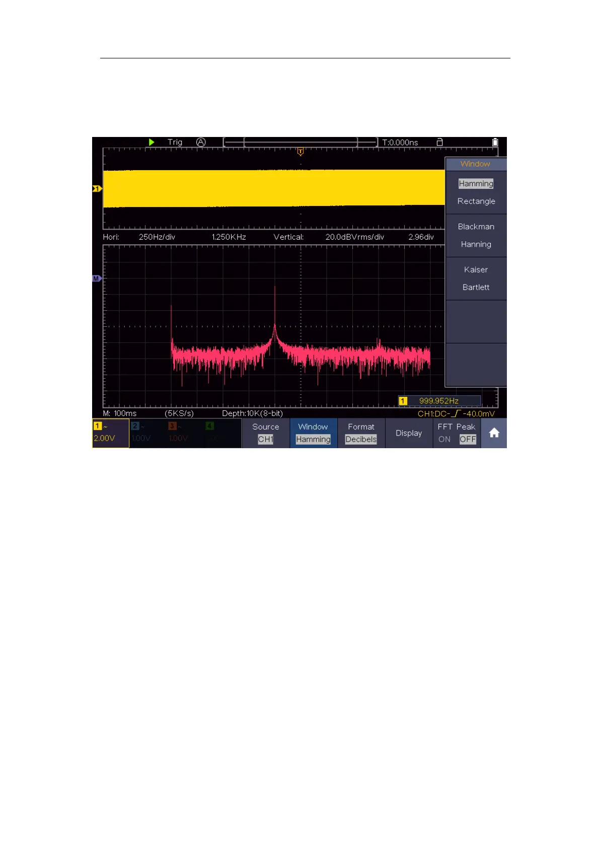Select the channel 1 2.00V box
The width and height of the screenshot is (599, 848).
(x=110, y=433)
